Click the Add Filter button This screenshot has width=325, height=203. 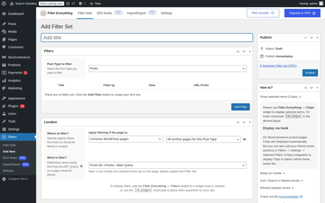tap(240, 107)
